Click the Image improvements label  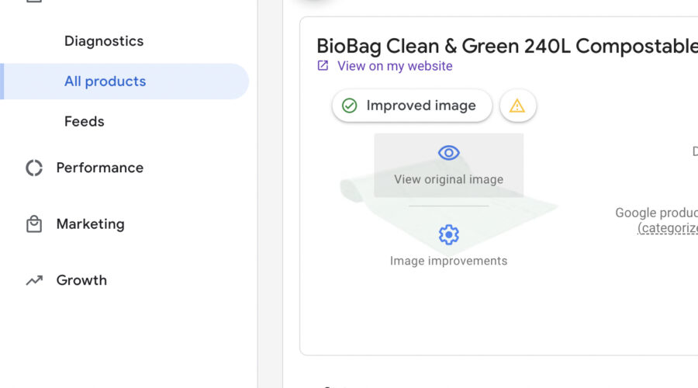coord(448,261)
